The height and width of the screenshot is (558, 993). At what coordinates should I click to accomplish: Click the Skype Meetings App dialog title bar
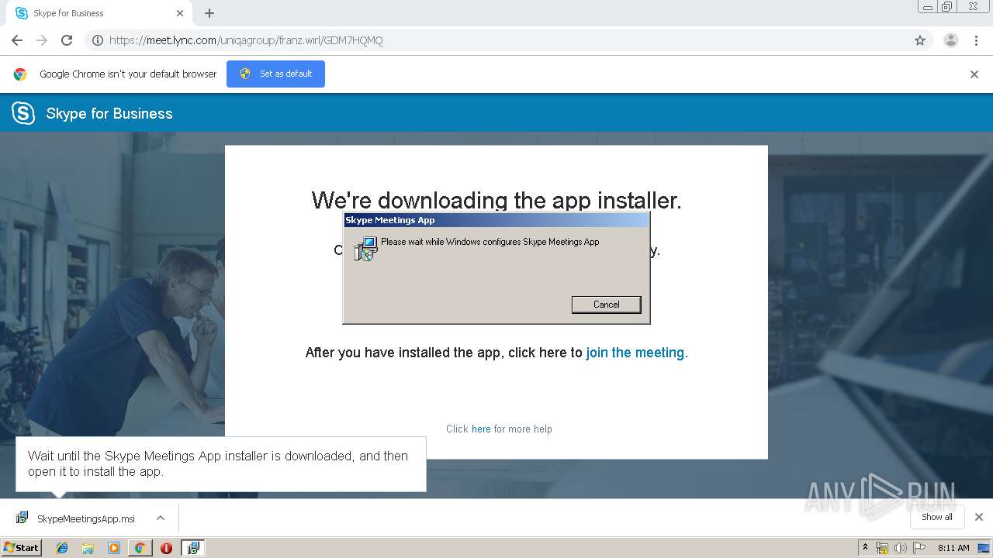pos(496,220)
